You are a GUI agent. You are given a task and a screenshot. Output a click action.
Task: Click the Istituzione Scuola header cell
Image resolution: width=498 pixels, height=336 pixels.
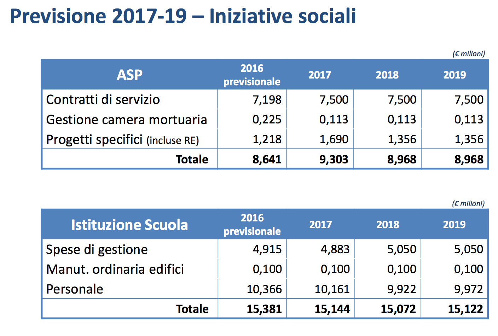click(x=129, y=225)
